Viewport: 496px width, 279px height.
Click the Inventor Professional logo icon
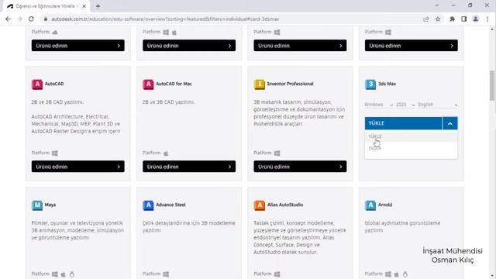[x=260, y=84]
